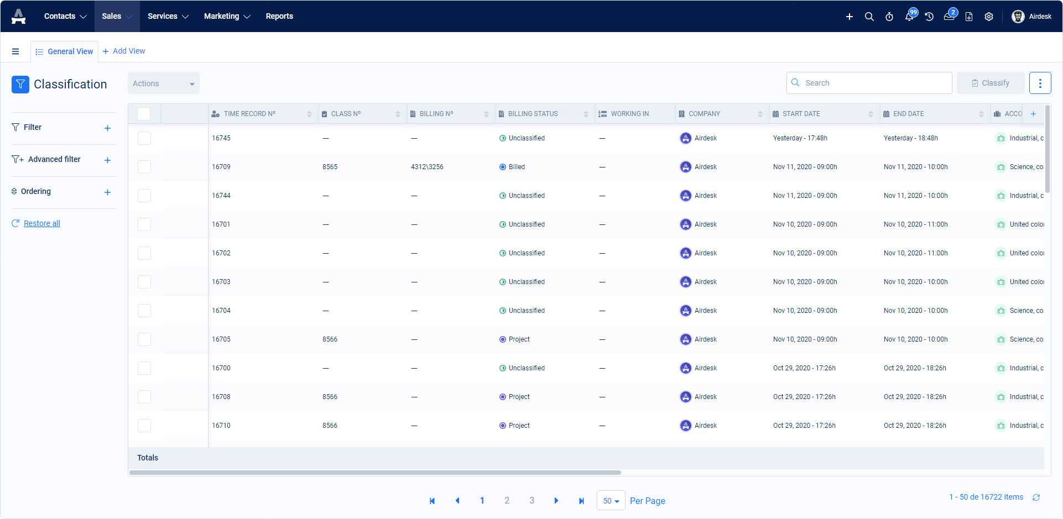This screenshot has height=519, width=1063.
Task: Open the document download icon in top bar
Action: click(x=969, y=17)
